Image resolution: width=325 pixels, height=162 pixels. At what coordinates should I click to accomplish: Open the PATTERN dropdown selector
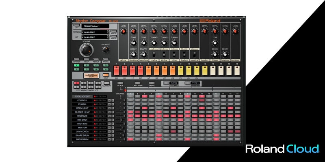click(95, 32)
